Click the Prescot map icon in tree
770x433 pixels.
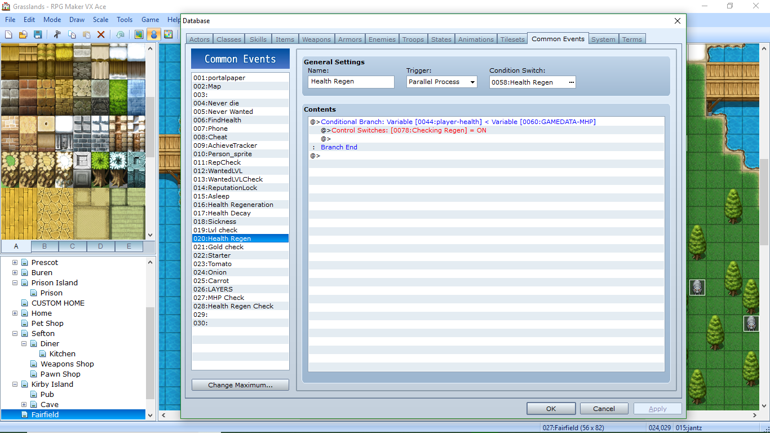(x=24, y=263)
